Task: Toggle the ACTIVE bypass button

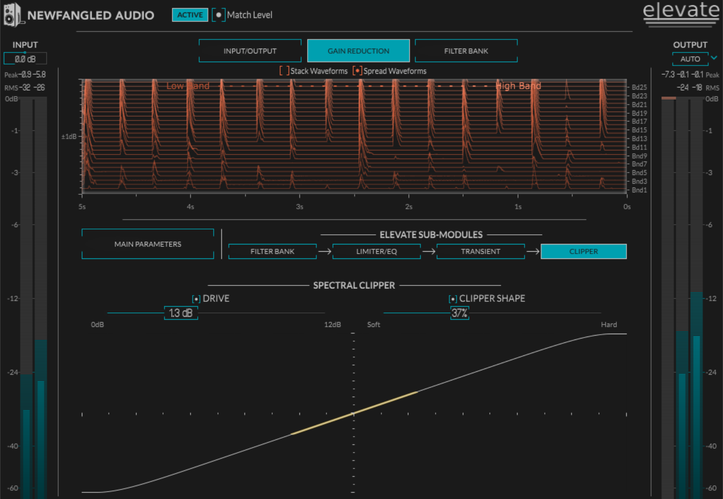Action: (x=190, y=15)
